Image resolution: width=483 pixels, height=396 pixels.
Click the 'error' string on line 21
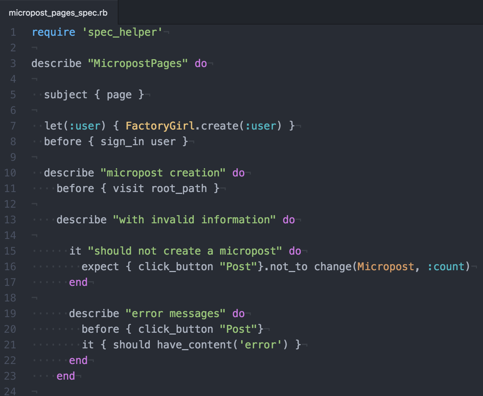click(x=261, y=345)
